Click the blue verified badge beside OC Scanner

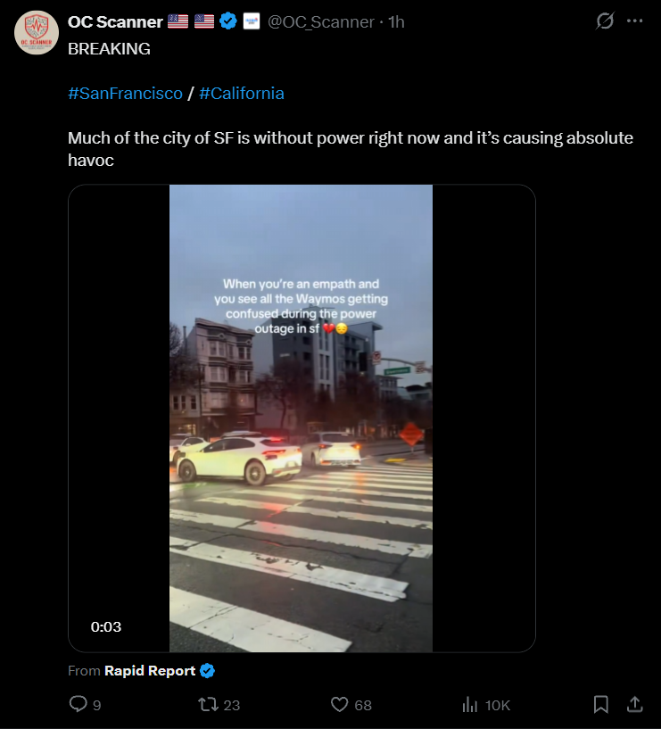228,21
